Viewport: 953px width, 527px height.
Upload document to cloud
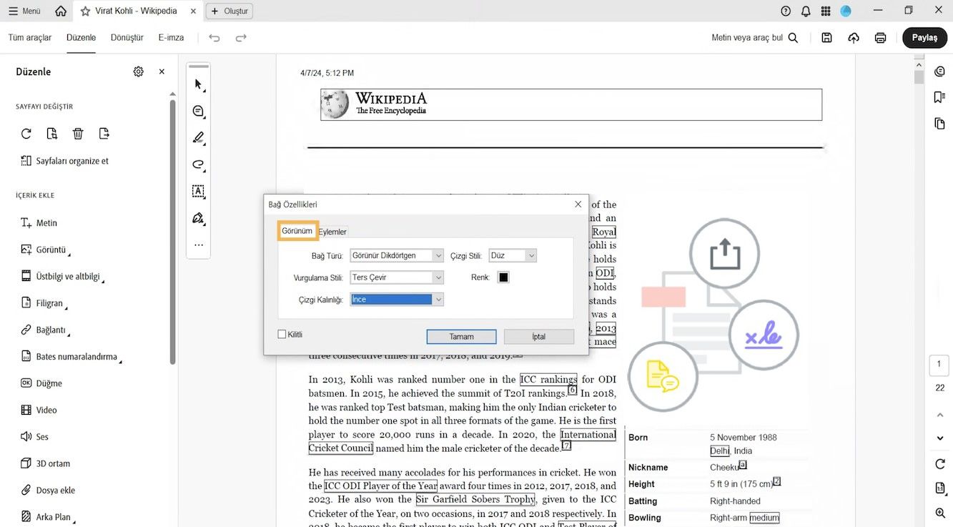coord(854,38)
